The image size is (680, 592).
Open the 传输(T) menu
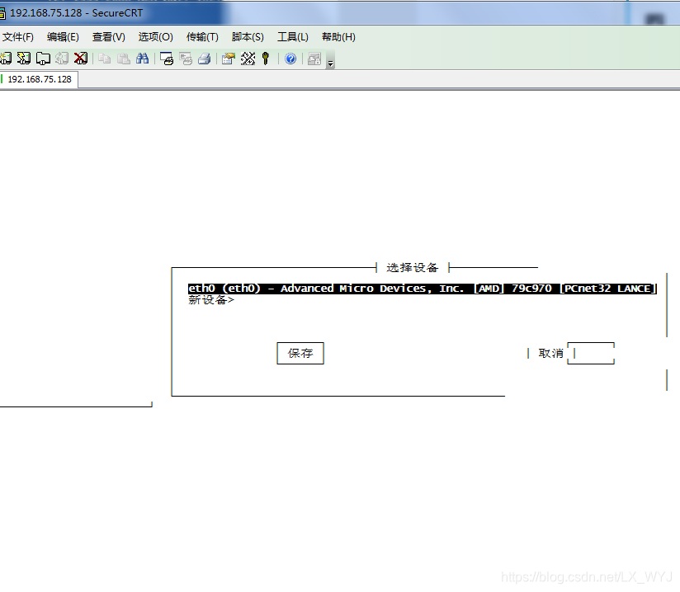pyautogui.click(x=202, y=37)
